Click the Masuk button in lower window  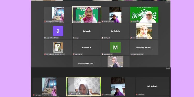coord(168,68)
